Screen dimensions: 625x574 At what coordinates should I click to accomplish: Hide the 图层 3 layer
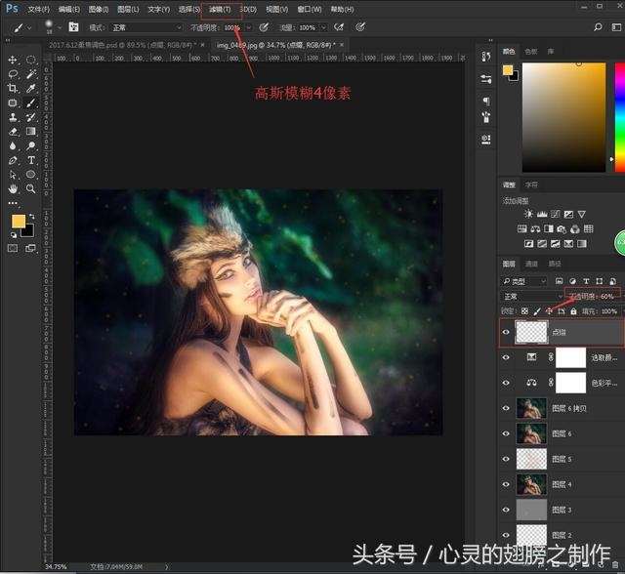(x=506, y=510)
